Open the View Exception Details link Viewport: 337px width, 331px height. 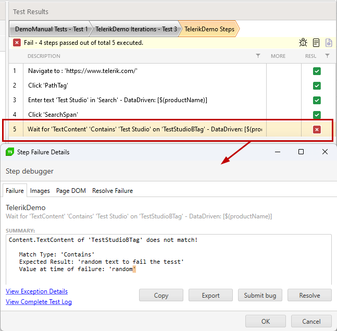[x=37, y=291]
